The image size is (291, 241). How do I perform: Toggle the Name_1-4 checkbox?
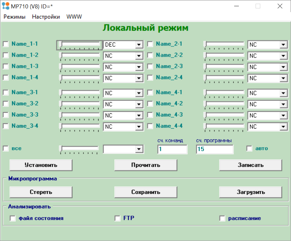(6, 78)
